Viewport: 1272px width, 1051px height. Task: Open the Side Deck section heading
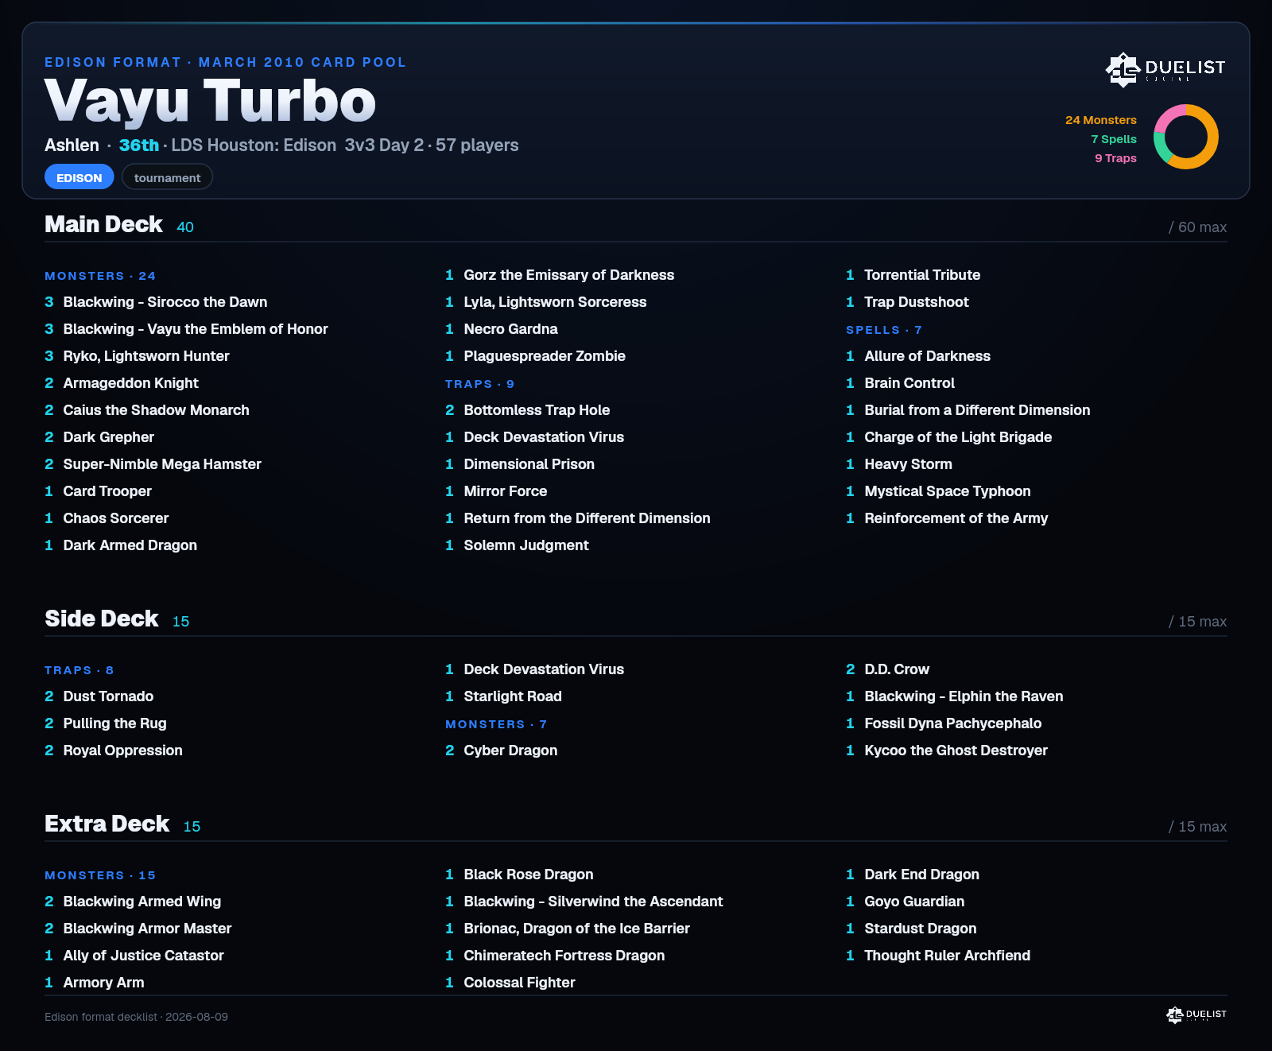pyautogui.click(x=102, y=619)
